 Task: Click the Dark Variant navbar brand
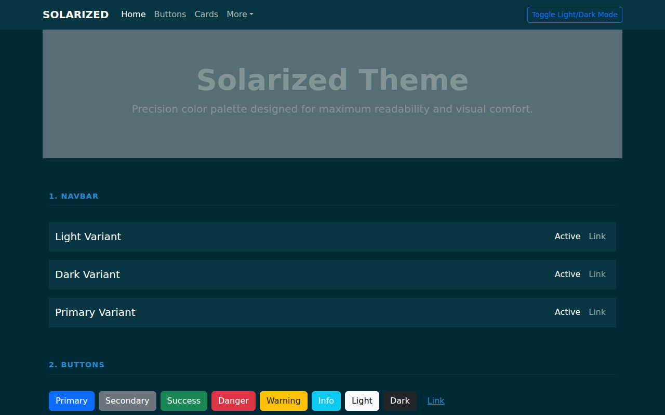click(x=87, y=274)
